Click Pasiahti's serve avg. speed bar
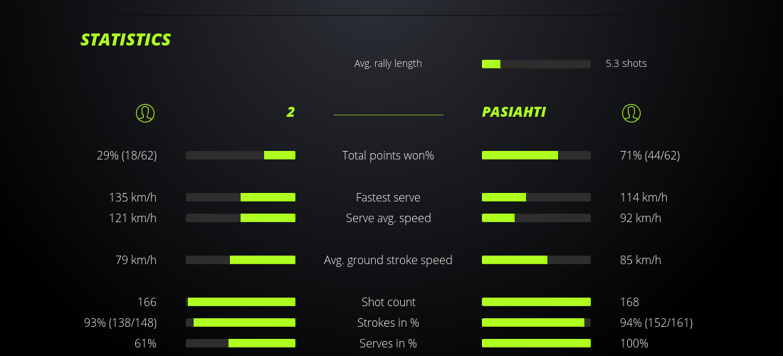The width and height of the screenshot is (783, 356). (536, 218)
